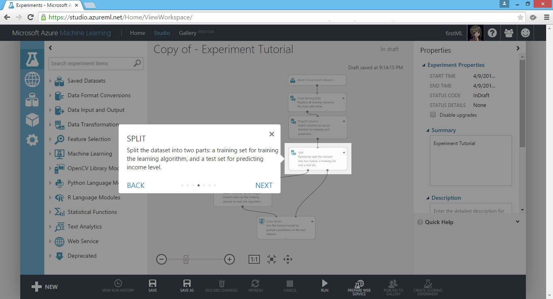
Task: Expand the Saved Datasets category
Action: tap(51, 81)
